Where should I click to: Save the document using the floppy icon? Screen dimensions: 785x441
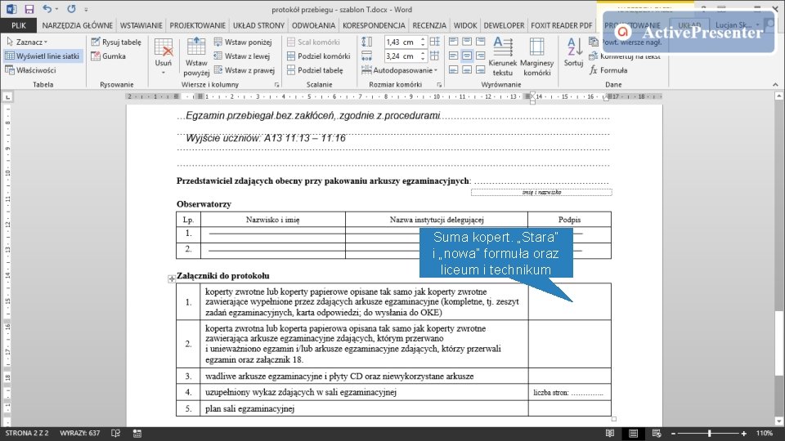click(29, 9)
